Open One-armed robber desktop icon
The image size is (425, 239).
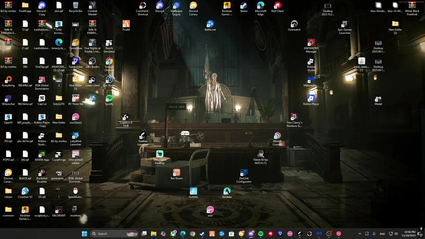click(75, 157)
